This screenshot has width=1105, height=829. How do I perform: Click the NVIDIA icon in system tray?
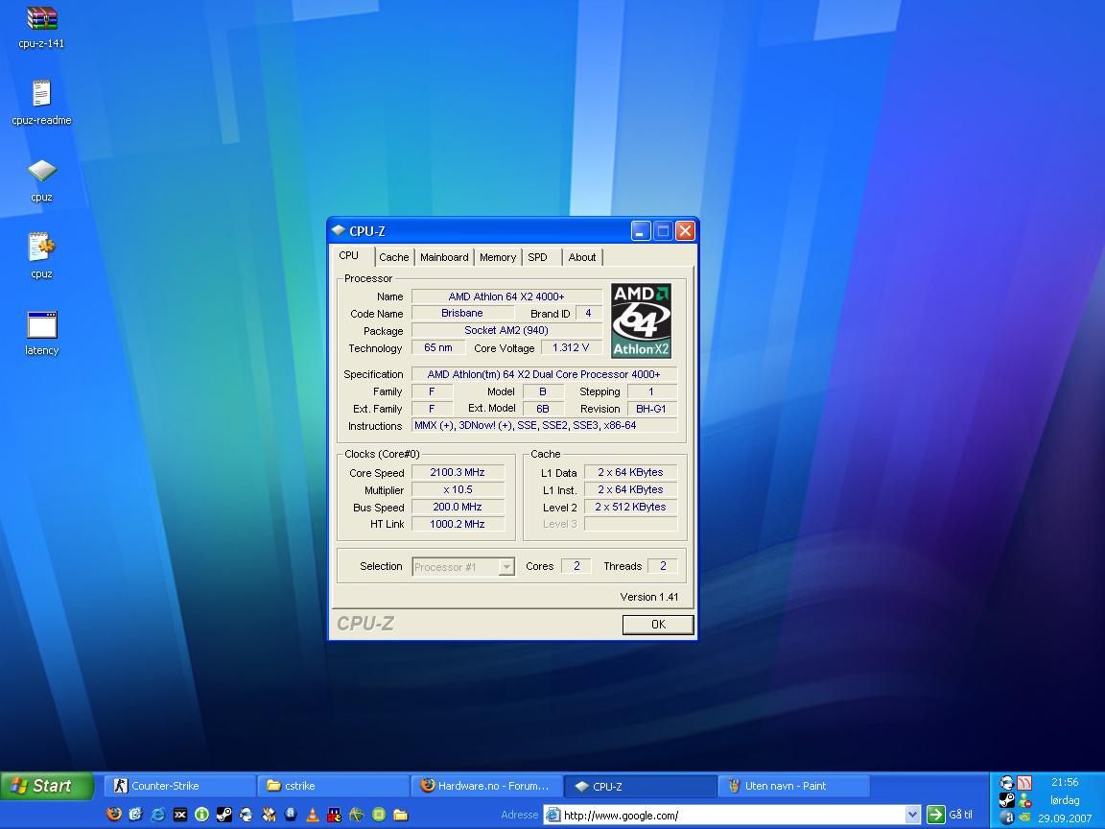click(x=1024, y=817)
